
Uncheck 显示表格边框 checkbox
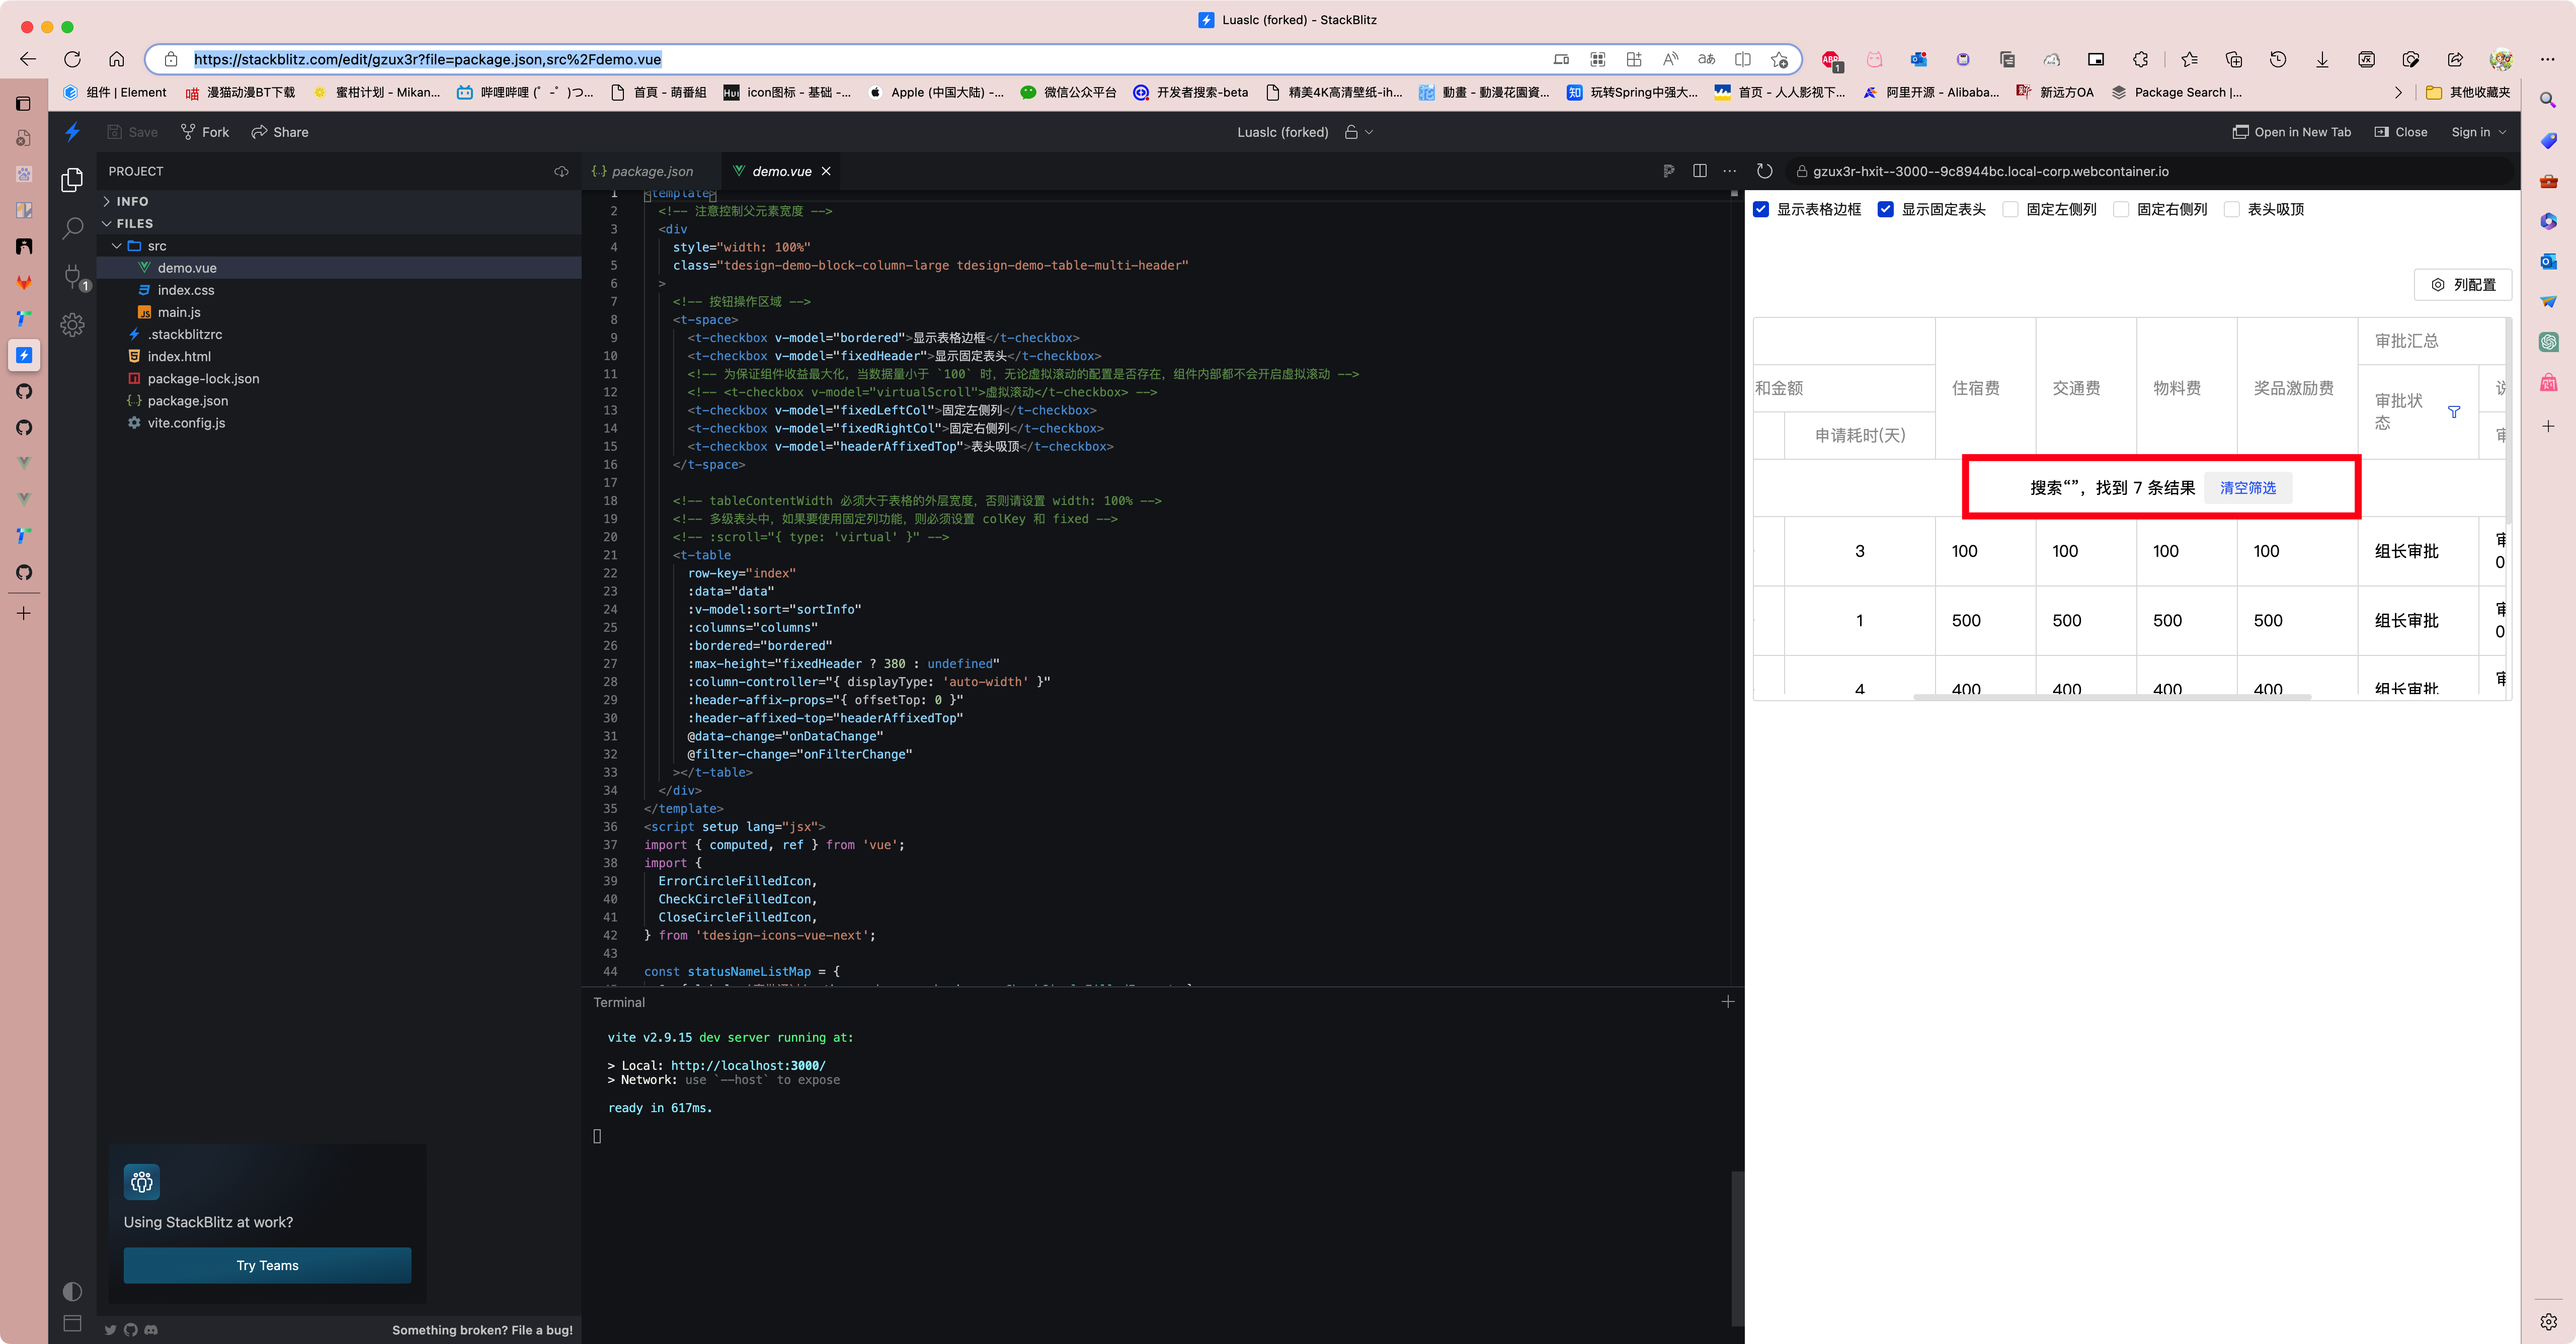pos(1762,209)
